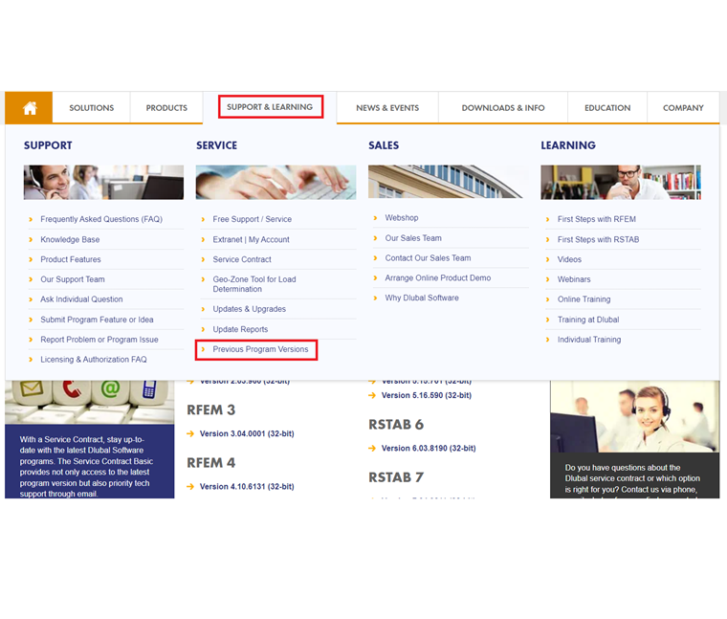The width and height of the screenshot is (727, 619).
Task: Open Product Features link
Action: (71, 259)
